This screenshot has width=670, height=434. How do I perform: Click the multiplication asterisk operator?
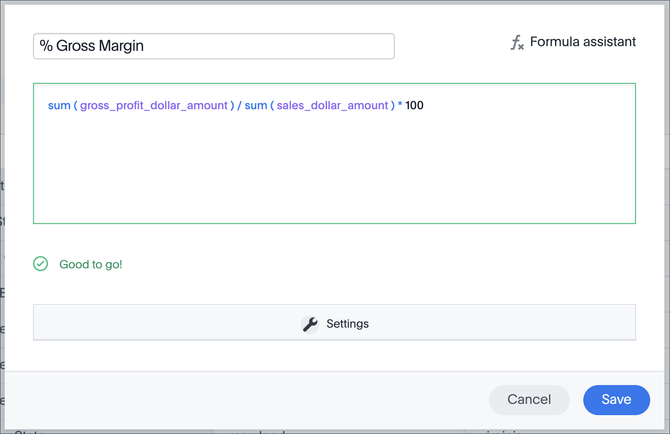tap(400, 105)
